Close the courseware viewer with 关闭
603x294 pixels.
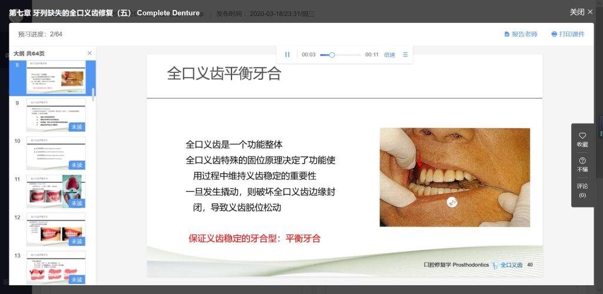[581, 12]
